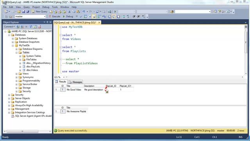250x141 pixels.
Task: Close the SQLQuery1.sql document tab
Action: 99,23
